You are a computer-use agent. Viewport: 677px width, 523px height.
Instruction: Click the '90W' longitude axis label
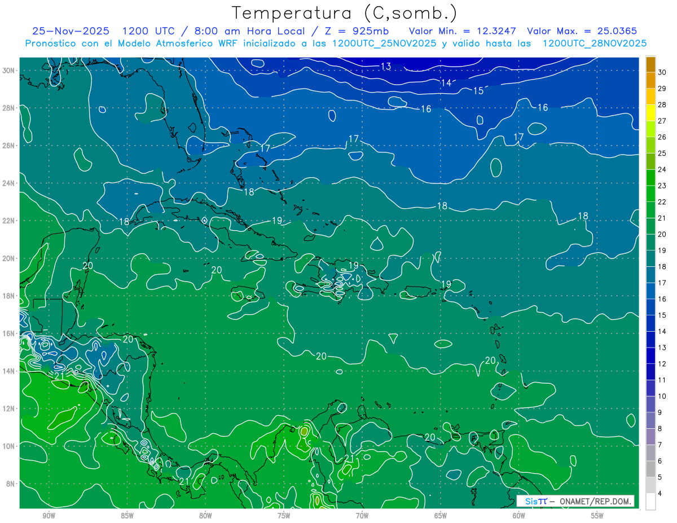click(x=49, y=516)
